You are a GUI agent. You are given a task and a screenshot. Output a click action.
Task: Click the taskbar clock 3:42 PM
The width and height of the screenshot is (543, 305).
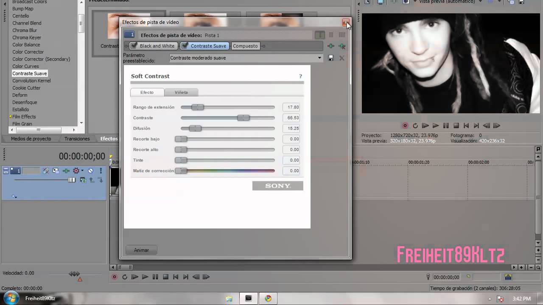(521, 299)
